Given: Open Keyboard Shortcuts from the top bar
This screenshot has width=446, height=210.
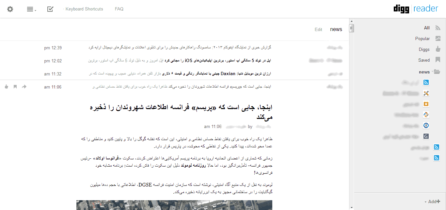Looking at the screenshot, I should click(x=84, y=9).
